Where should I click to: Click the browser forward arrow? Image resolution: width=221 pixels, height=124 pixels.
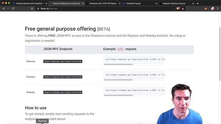pos(8,9)
